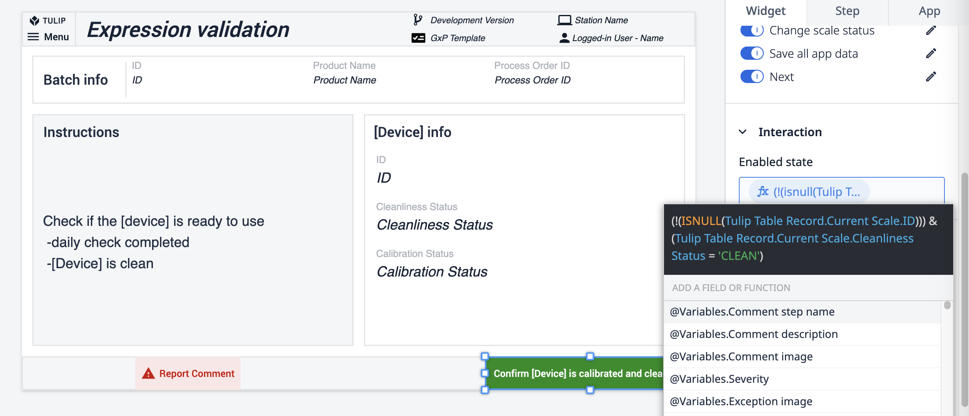Toggle the Change scale status trigger switch
This screenshot has width=969, height=416.
[x=752, y=30]
